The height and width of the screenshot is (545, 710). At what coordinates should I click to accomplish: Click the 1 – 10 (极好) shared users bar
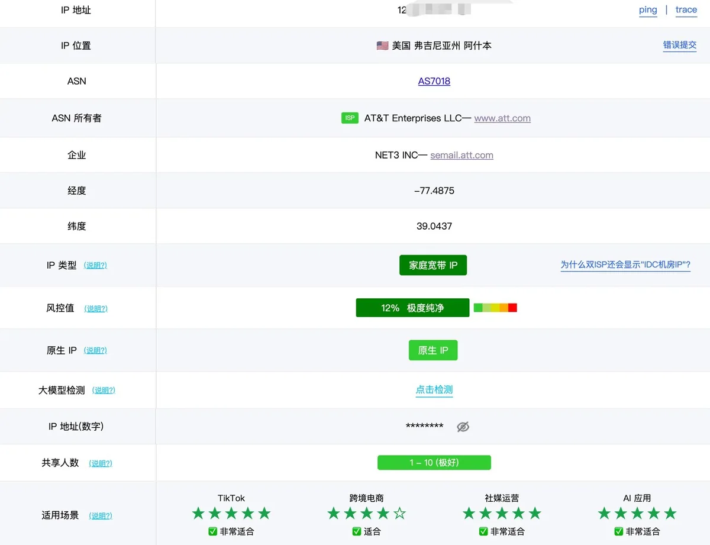click(x=434, y=463)
